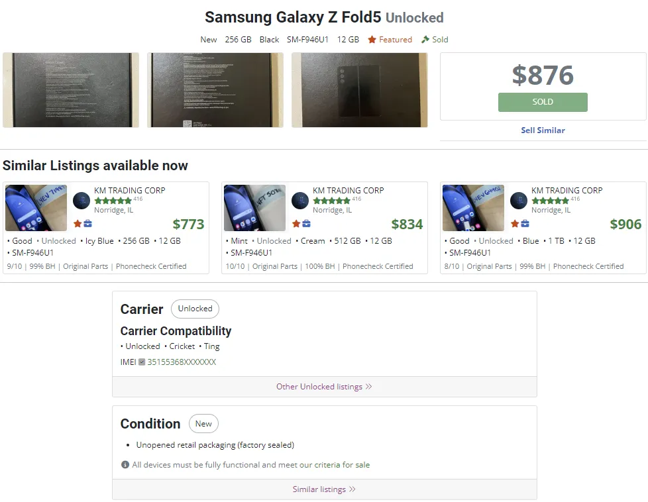Select the New condition badge
This screenshot has width=648, height=502.
[x=203, y=423]
